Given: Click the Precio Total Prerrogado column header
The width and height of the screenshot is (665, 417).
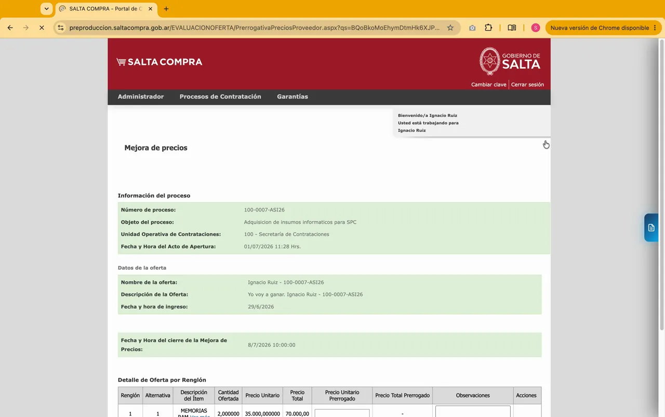Looking at the screenshot, I should [403, 395].
